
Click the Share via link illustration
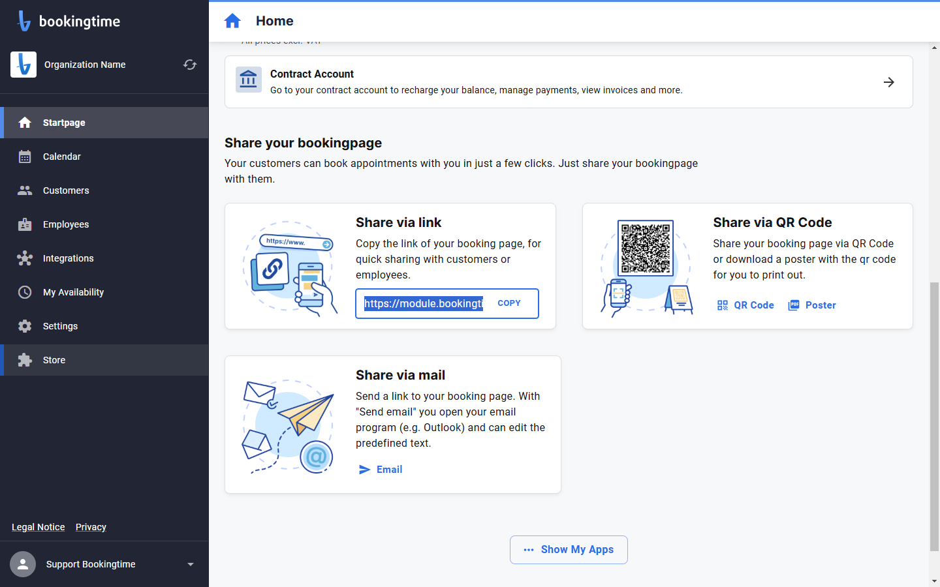290,269
